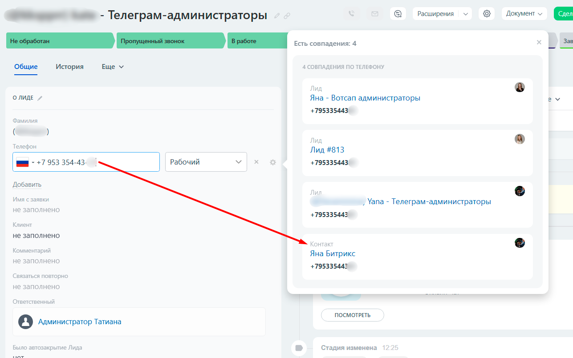Image resolution: width=573 pixels, height=358 pixels.
Task: Open the Рабочий phone type dropdown
Action: point(206,162)
